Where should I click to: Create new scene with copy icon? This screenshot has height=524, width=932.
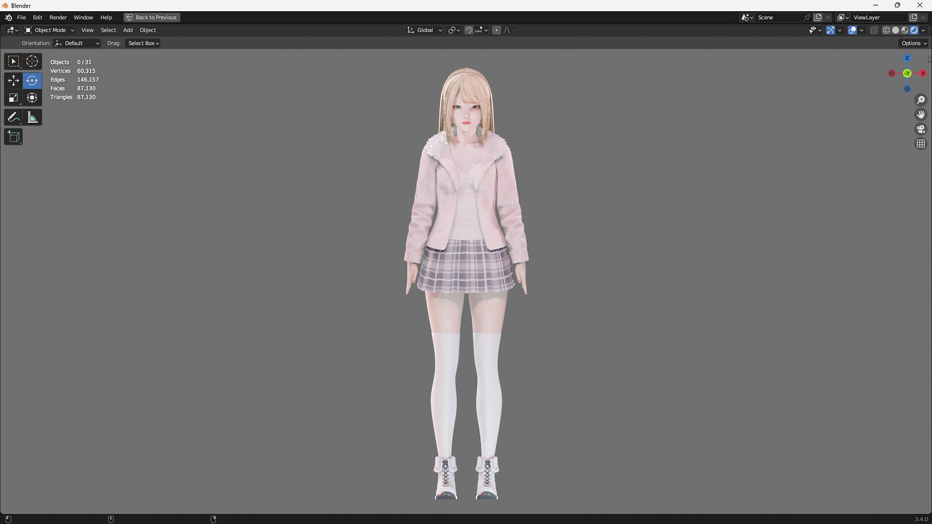coord(818,17)
